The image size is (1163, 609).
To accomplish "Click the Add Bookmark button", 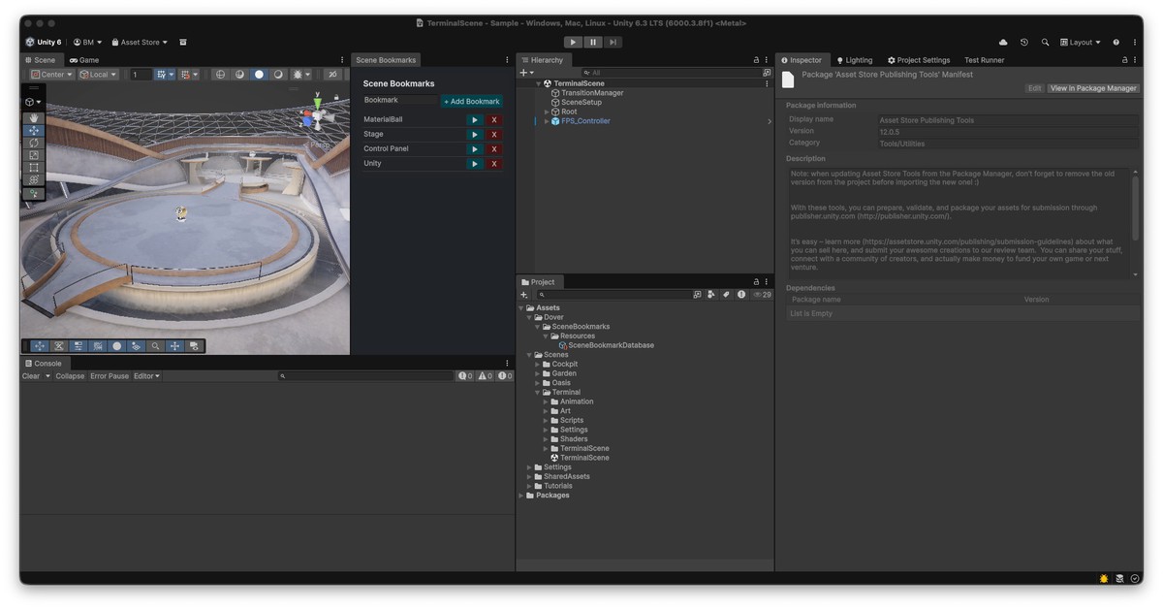I will point(472,101).
